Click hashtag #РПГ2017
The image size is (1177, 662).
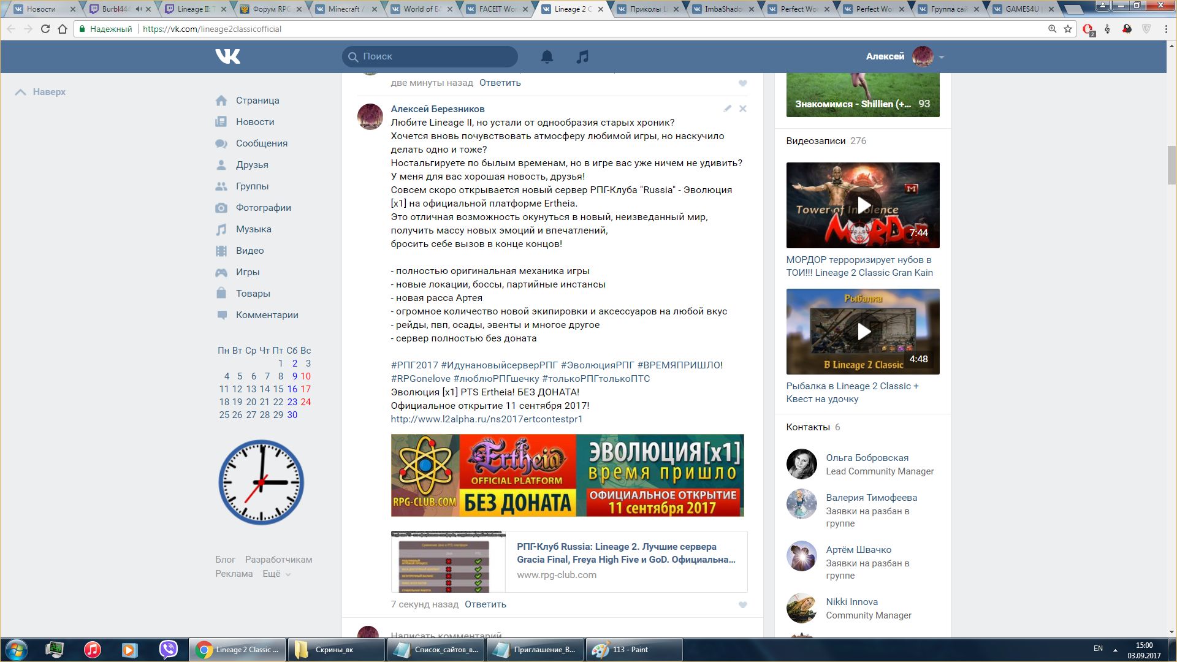[414, 365]
